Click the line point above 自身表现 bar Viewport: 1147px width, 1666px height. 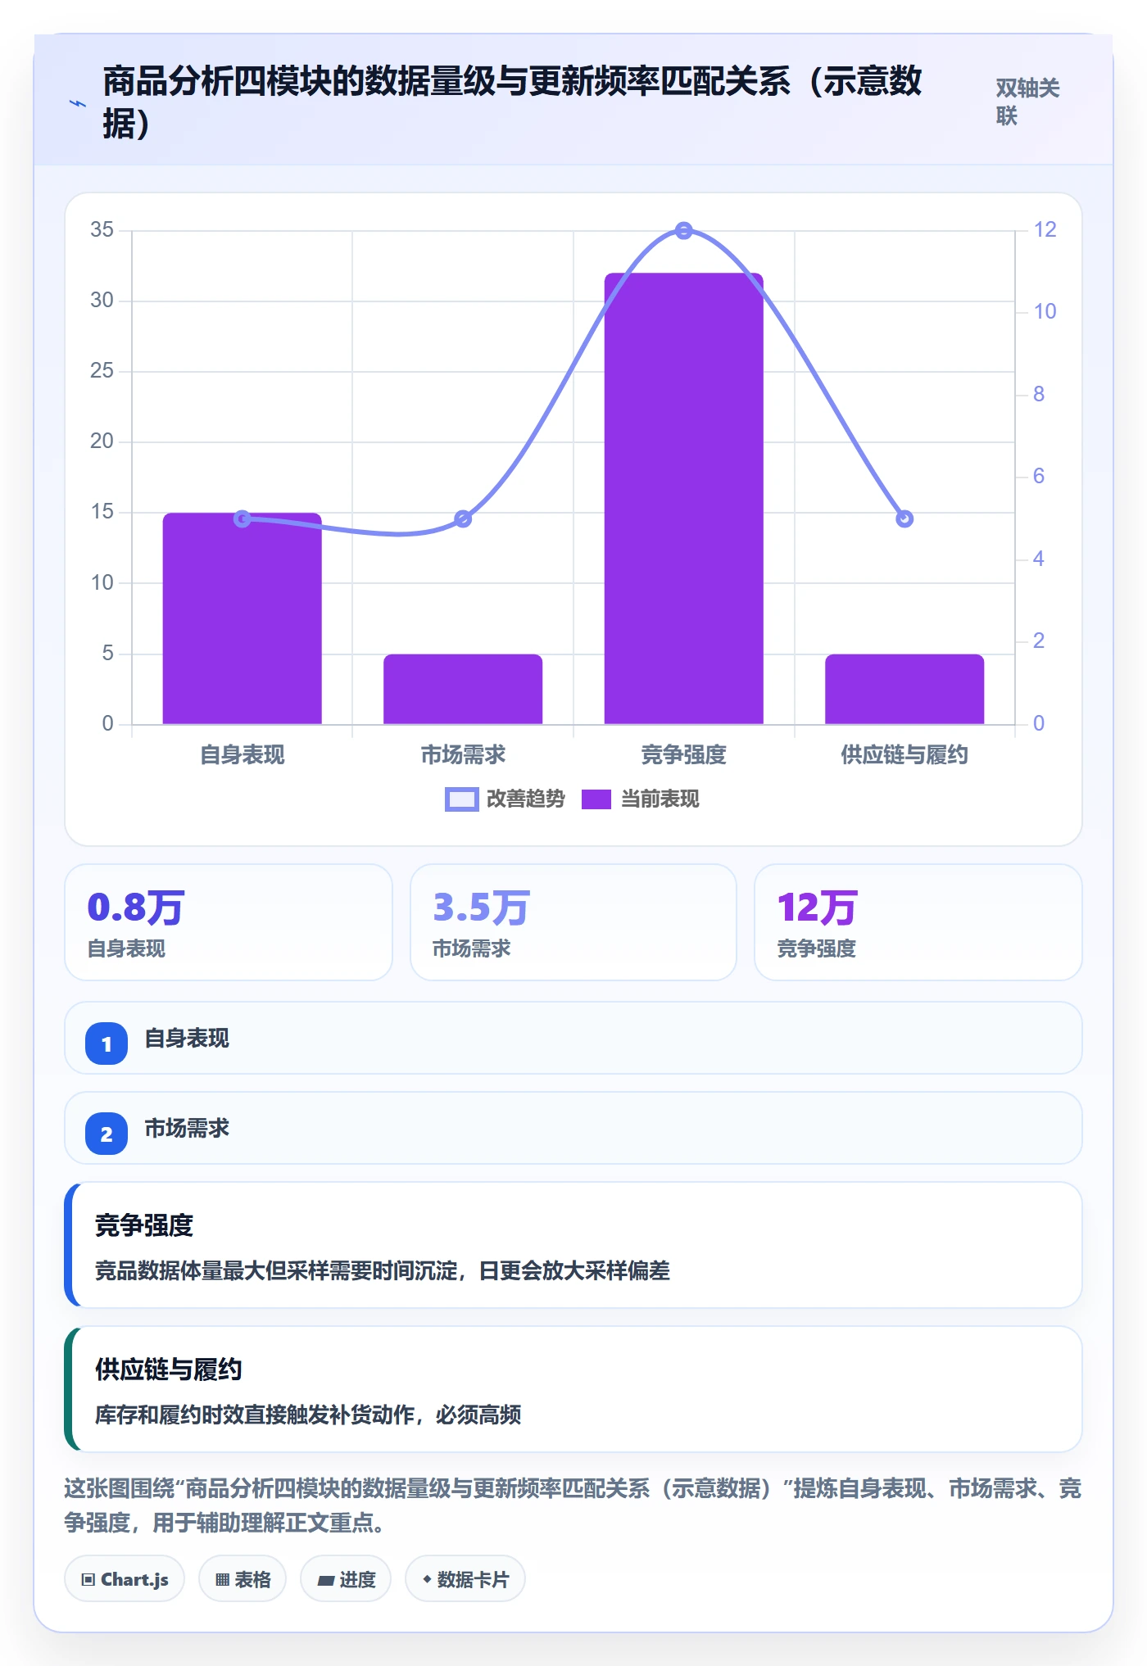point(243,518)
